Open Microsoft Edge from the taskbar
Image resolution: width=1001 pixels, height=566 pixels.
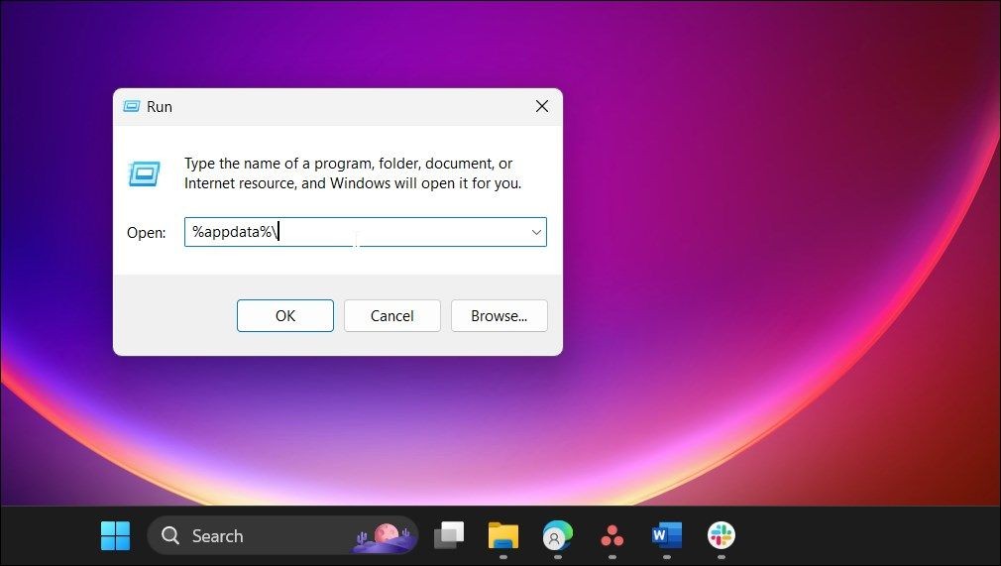[x=558, y=535]
